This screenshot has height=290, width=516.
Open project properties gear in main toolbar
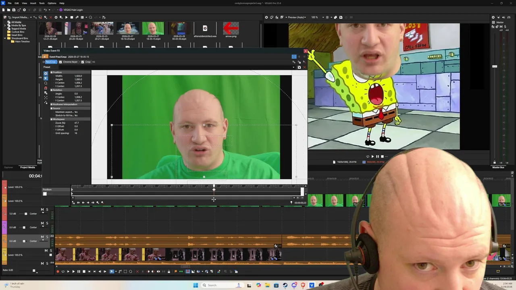tap(24, 10)
